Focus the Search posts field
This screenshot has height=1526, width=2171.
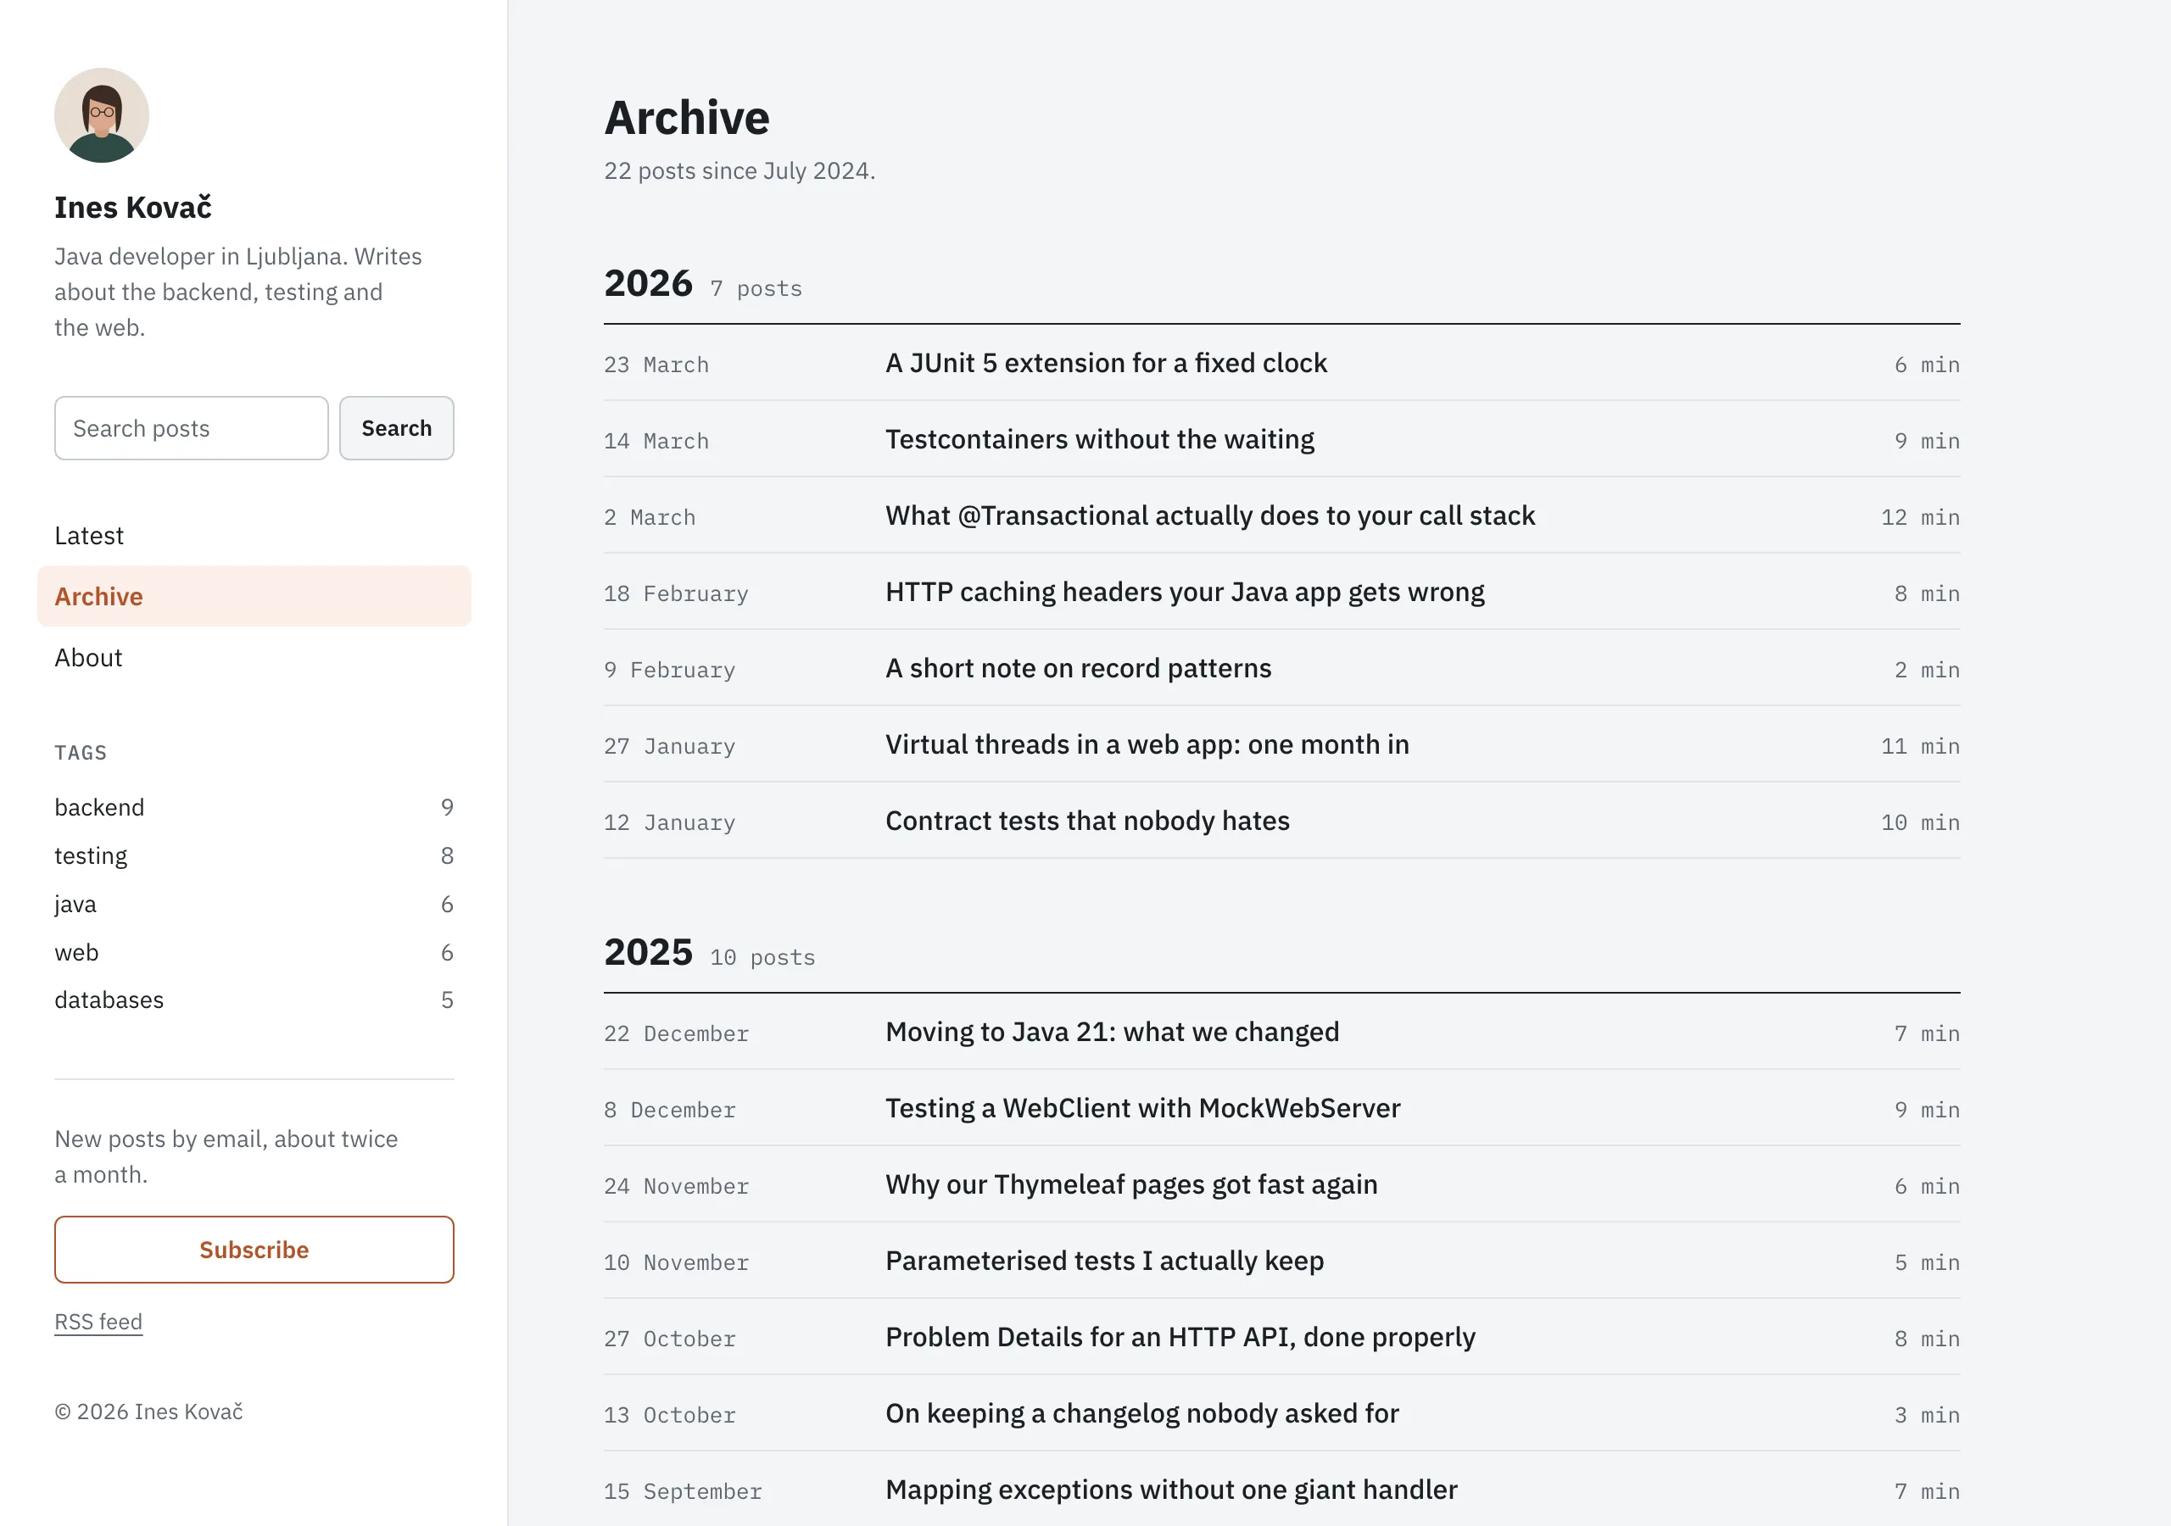pos(191,428)
